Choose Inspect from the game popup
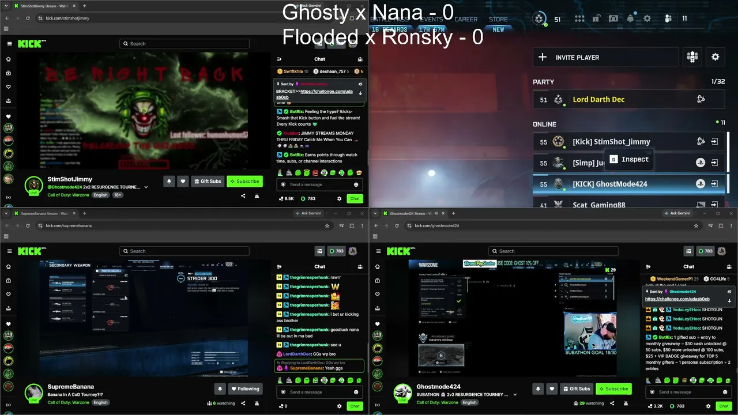738x415 pixels. (628, 159)
